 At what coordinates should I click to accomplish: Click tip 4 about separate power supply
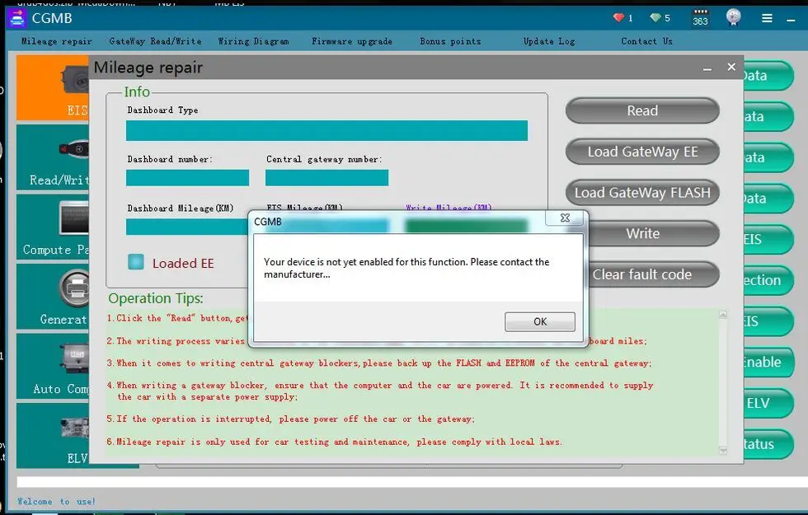click(380, 391)
